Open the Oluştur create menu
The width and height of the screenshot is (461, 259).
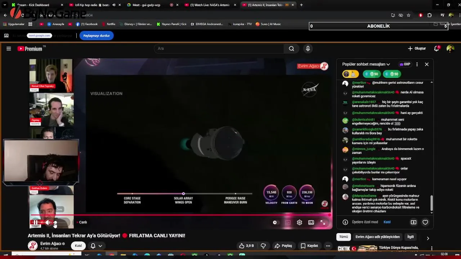tap(417, 49)
